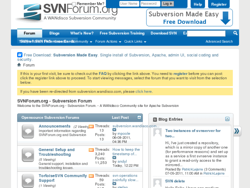Screen dimensions: 250x188
Task: Open the Forum Actions dropdown
Action: 108,42
